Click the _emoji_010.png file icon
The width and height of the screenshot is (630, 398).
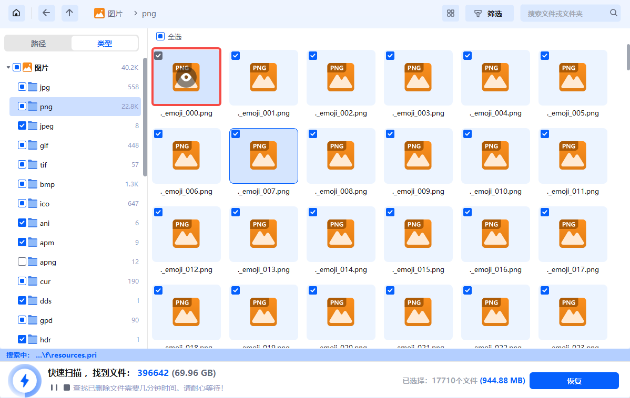495,155
